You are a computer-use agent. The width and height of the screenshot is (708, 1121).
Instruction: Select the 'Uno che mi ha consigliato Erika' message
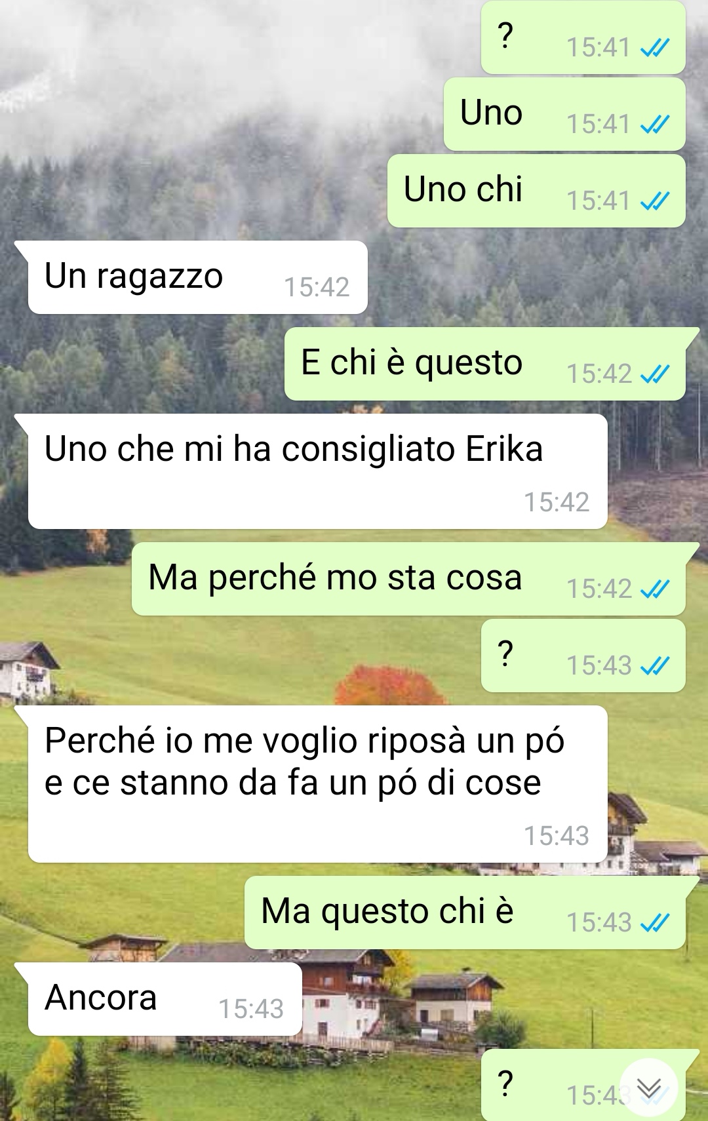tap(317, 471)
